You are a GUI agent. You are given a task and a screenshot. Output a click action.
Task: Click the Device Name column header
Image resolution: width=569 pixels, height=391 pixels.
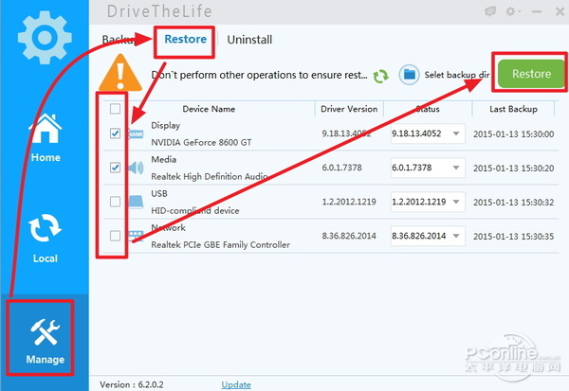pyautogui.click(x=209, y=109)
